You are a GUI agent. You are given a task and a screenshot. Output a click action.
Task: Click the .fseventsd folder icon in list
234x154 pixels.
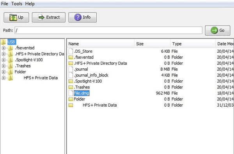[x=71, y=57]
